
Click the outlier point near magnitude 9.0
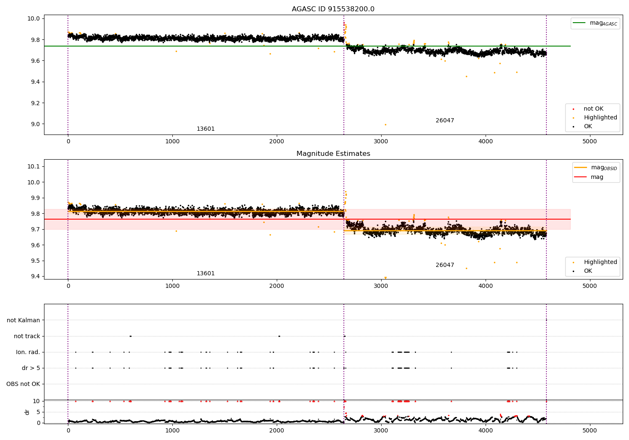[385, 124]
